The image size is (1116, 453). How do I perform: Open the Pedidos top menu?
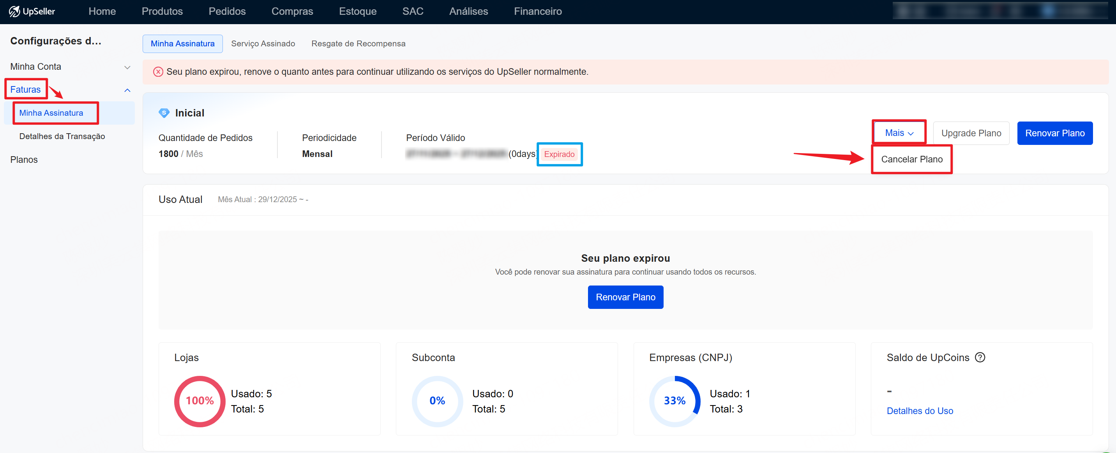point(227,11)
